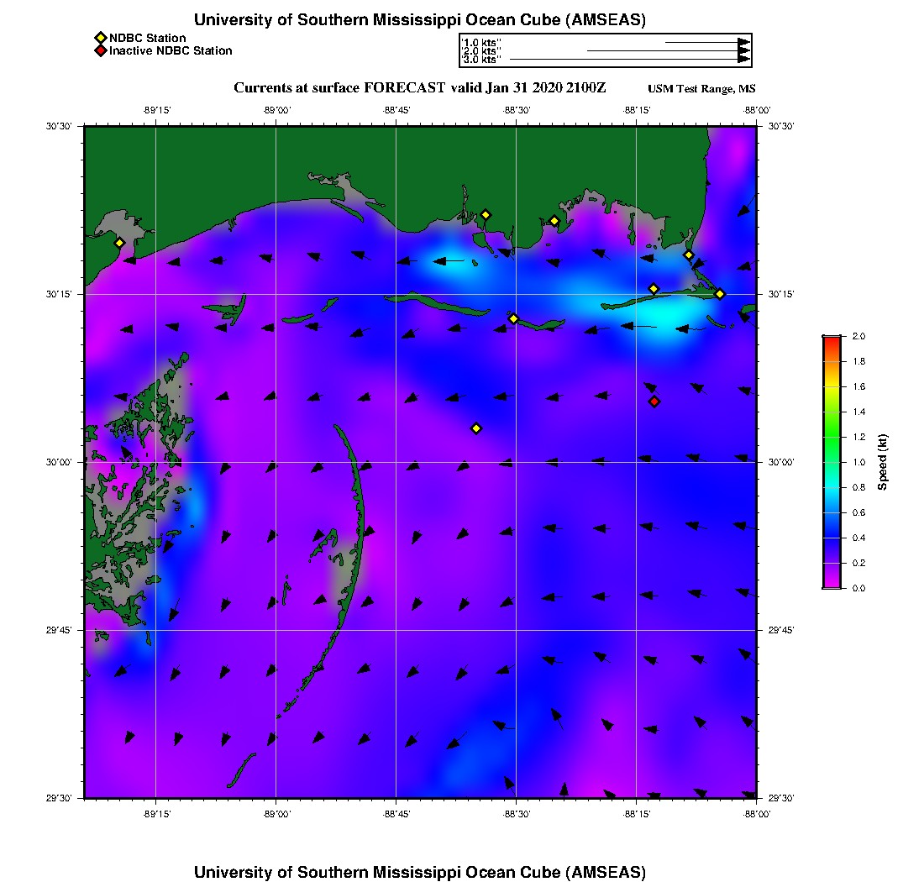Click the red top end of the speed colorbar
924x882 pixels.
point(832,340)
